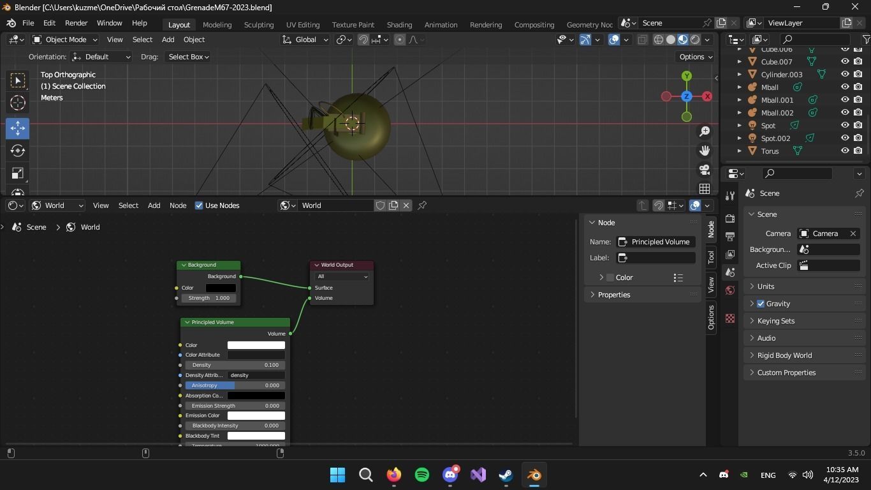Click the Principled Volume Color swatch
The width and height of the screenshot is (871, 490).
256,345
